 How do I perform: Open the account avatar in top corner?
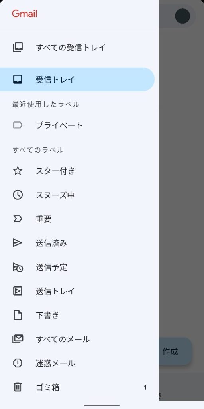pos(182,16)
